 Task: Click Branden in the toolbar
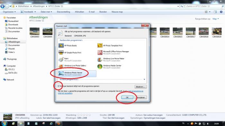[103, 12]
